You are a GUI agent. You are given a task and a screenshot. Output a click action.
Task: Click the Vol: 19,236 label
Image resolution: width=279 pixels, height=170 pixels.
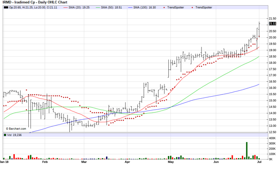14,135
